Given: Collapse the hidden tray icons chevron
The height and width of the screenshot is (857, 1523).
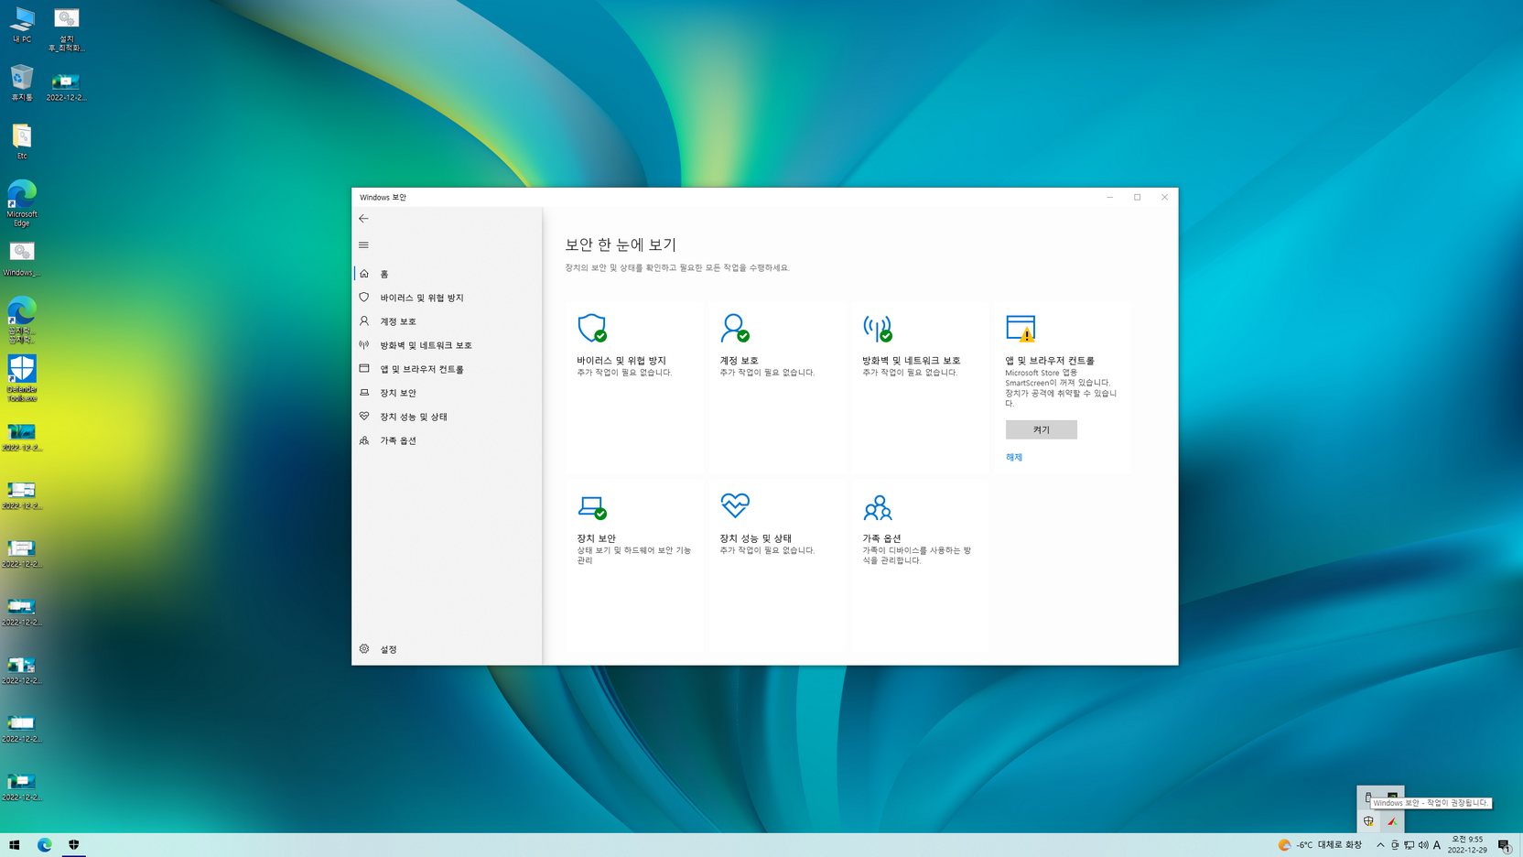Looking at the screenshot, I should click(1380, 845).
